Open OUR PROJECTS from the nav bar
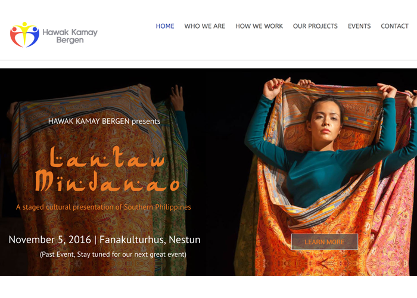The height and width of the screenshot is (298, 417). pyautogui.click(x=315, y=26)
